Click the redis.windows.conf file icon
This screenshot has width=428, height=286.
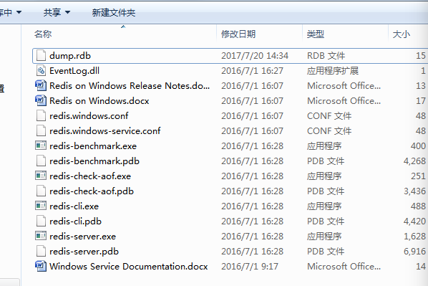[41, 115]
